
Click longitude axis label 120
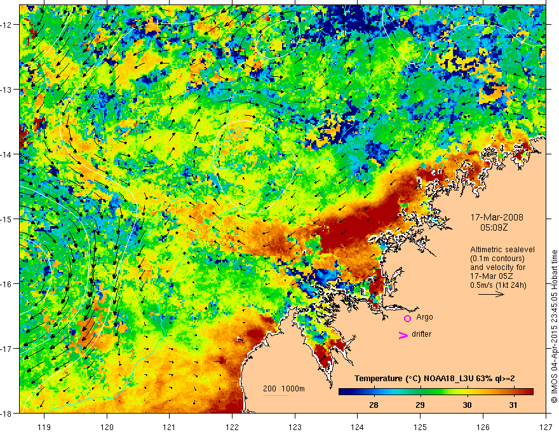(x=107, y=427)
